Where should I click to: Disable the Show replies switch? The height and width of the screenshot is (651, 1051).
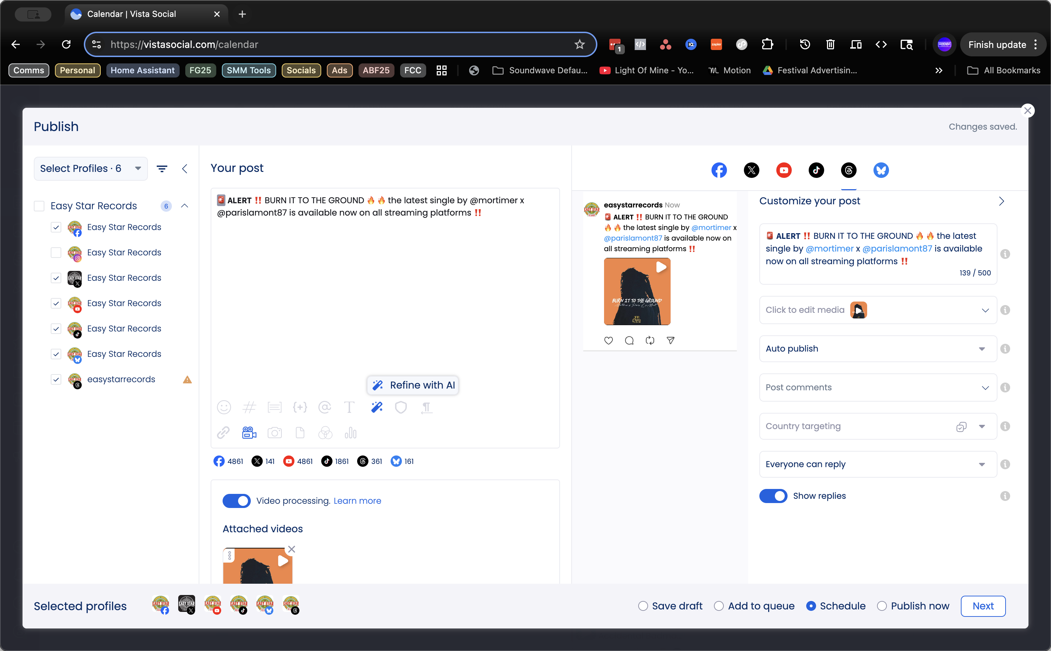pos(773,496)
